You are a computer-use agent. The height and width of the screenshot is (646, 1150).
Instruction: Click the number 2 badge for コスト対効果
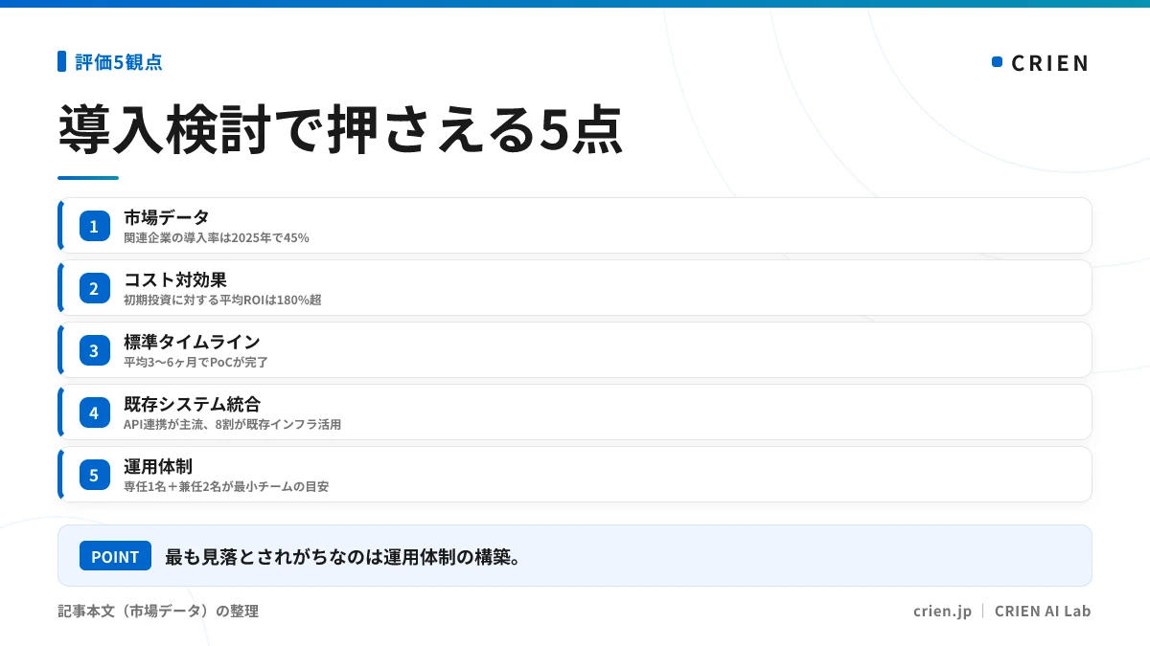tap(94, 288)
